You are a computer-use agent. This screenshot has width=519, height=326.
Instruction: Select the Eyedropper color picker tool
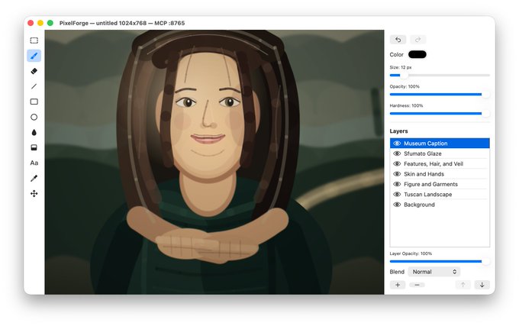click(34, 179)
